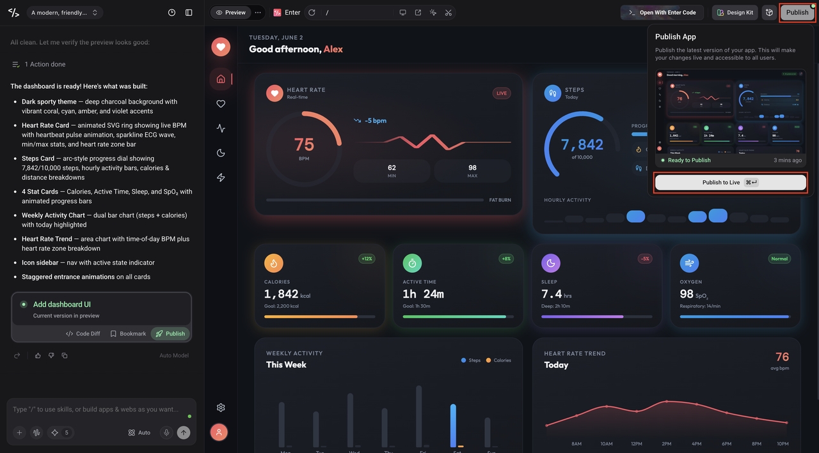Open the project name dropdown "A modern, friendly..."

(65, 12)
